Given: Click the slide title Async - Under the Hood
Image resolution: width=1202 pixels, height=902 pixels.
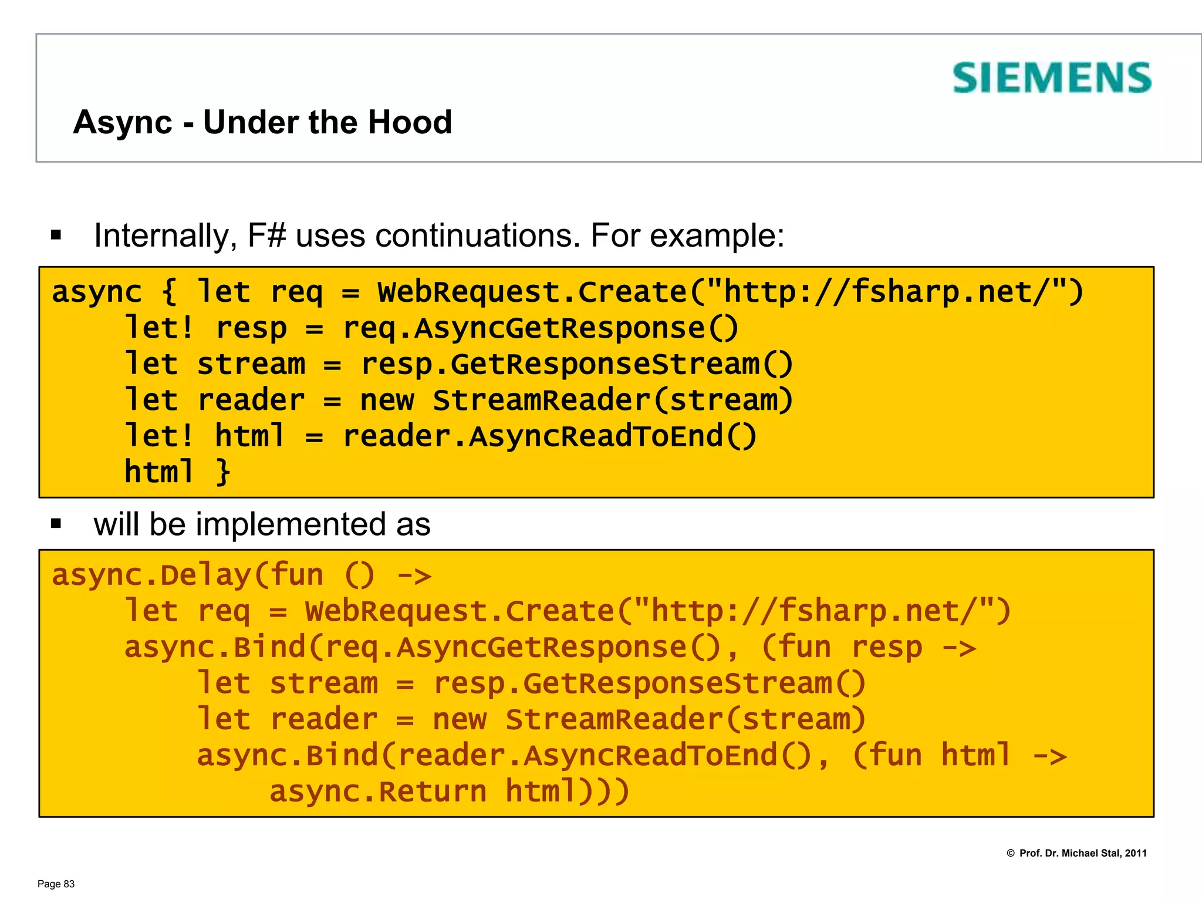Looking at the screenshot, I should pyautogui.click(x=262, y=122).
